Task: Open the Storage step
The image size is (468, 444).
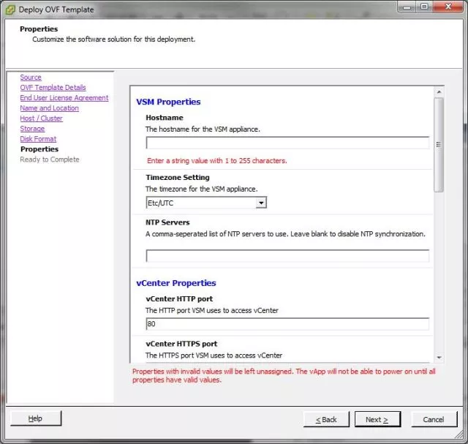Action: [32, 129]
